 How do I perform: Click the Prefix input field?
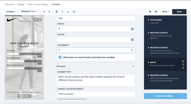96,29
